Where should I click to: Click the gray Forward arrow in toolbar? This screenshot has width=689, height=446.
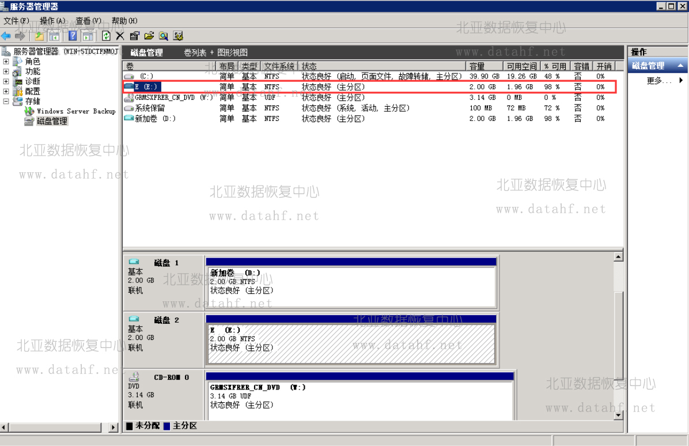point(20,36)
